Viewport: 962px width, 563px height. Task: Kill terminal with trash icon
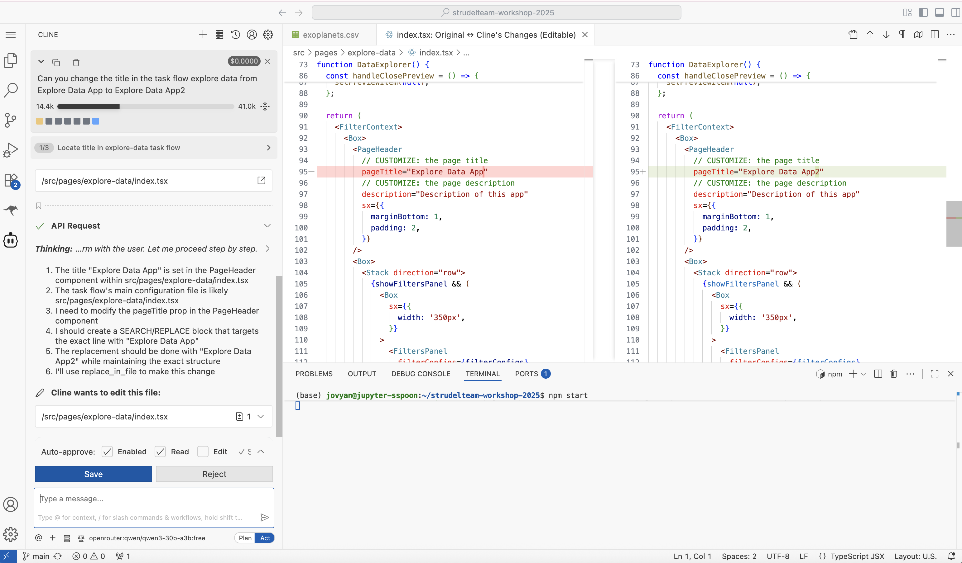[x=893, y=374]
